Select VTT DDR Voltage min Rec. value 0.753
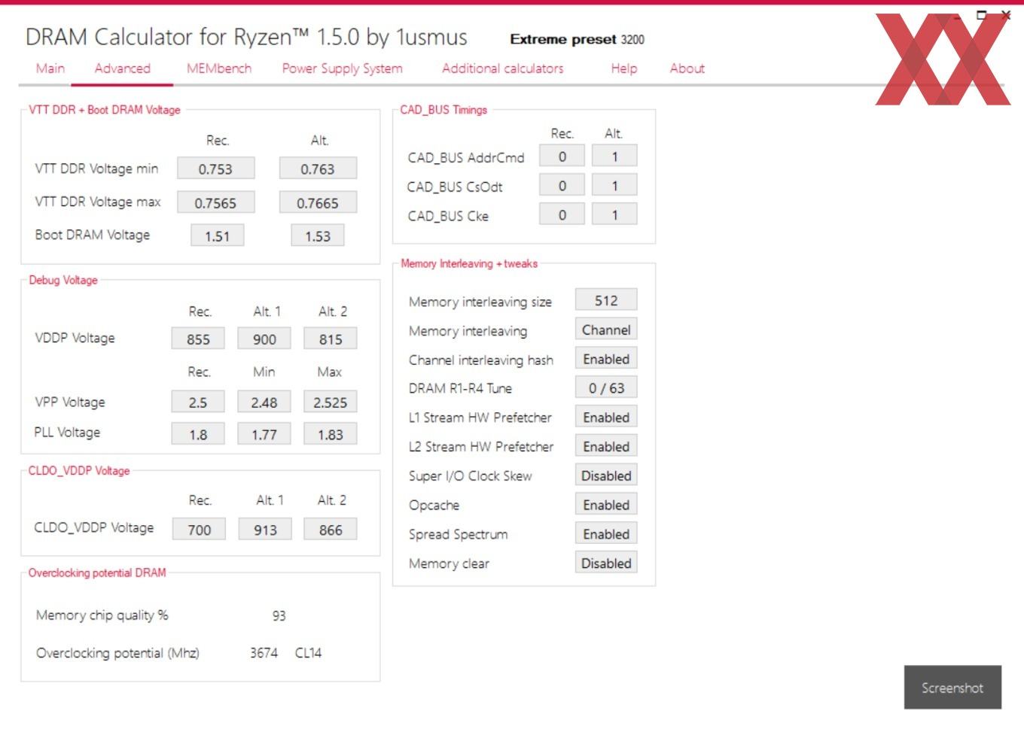Viewport: 1024px width, 750px height. click(x=215, y=169)
